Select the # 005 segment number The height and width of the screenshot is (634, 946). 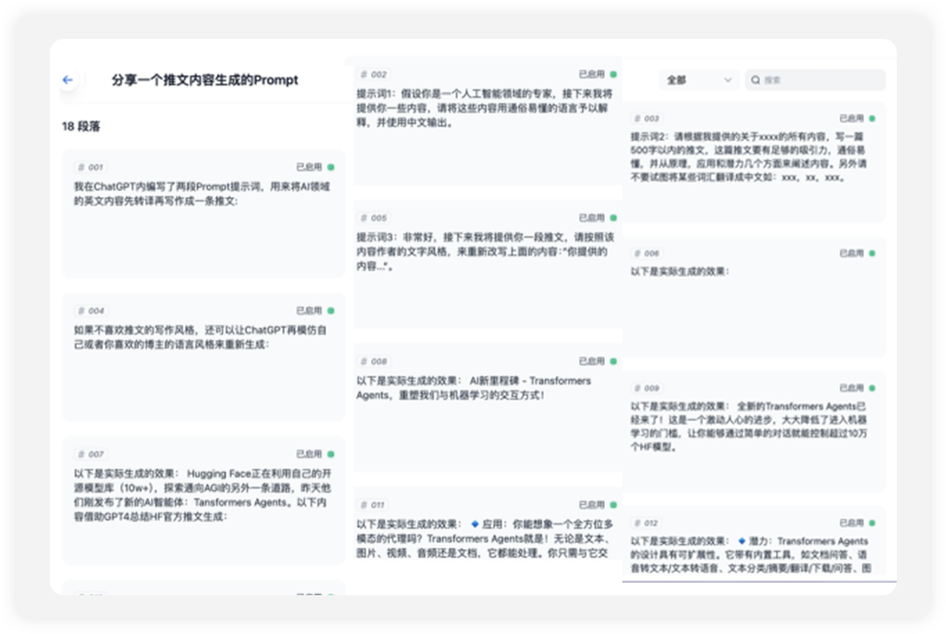[374, 218]
